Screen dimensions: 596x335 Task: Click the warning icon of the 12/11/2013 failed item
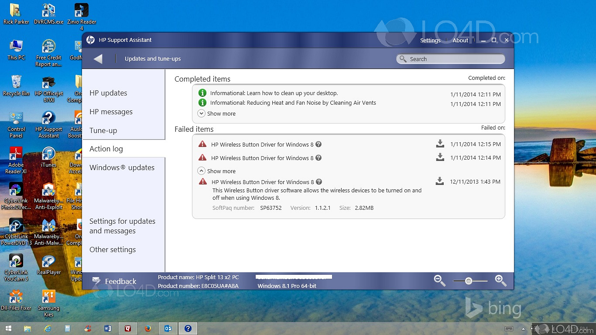click(x=203, y=181)
